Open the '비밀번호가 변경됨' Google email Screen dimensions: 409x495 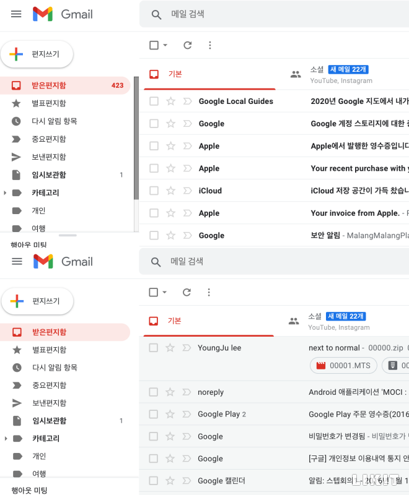(274, 436)
